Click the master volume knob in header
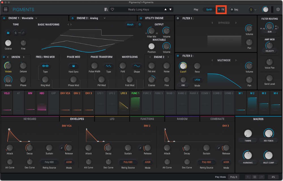This screenshot has height=181, width=283. pos(265,9)
